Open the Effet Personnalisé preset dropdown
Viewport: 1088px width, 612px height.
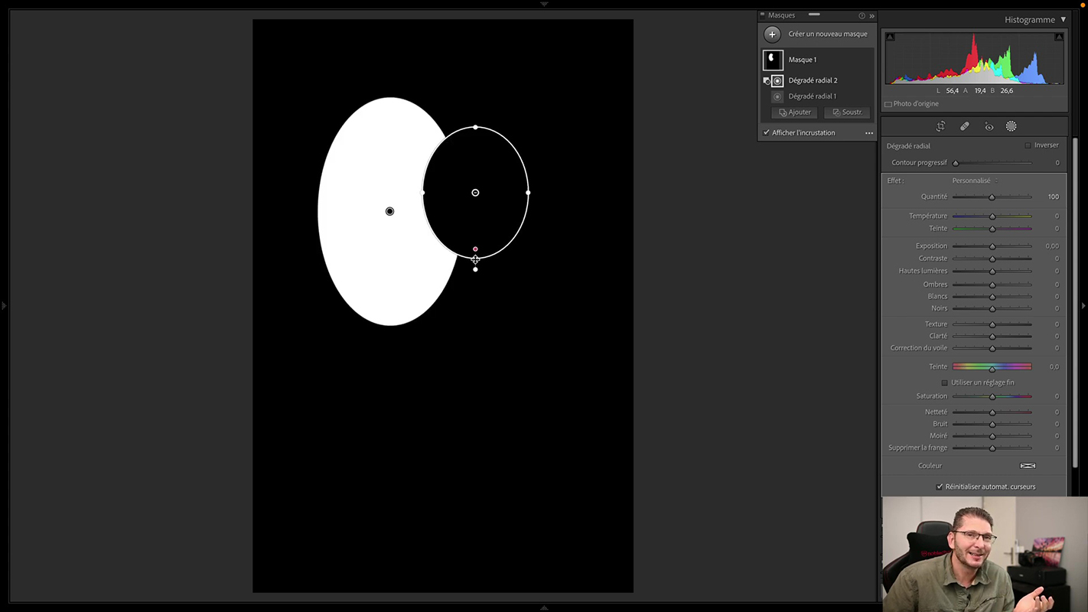(x=974, y=181)
